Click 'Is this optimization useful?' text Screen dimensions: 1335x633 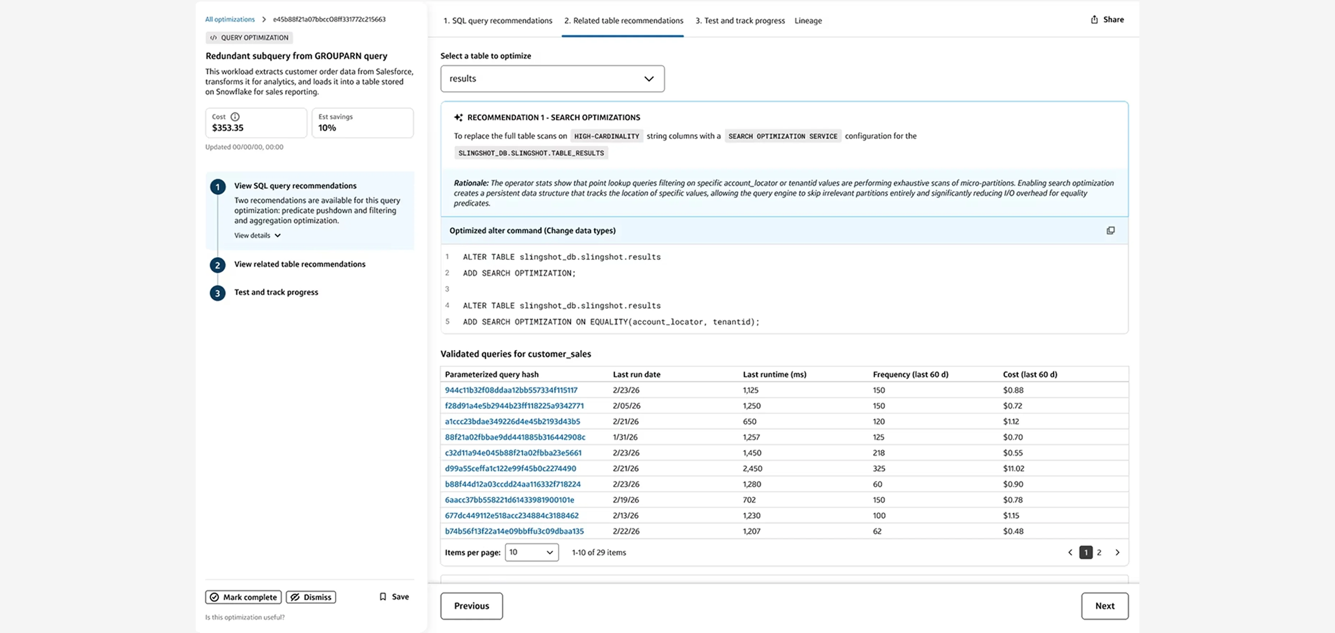pyautogui.click(x=245, y=617)
